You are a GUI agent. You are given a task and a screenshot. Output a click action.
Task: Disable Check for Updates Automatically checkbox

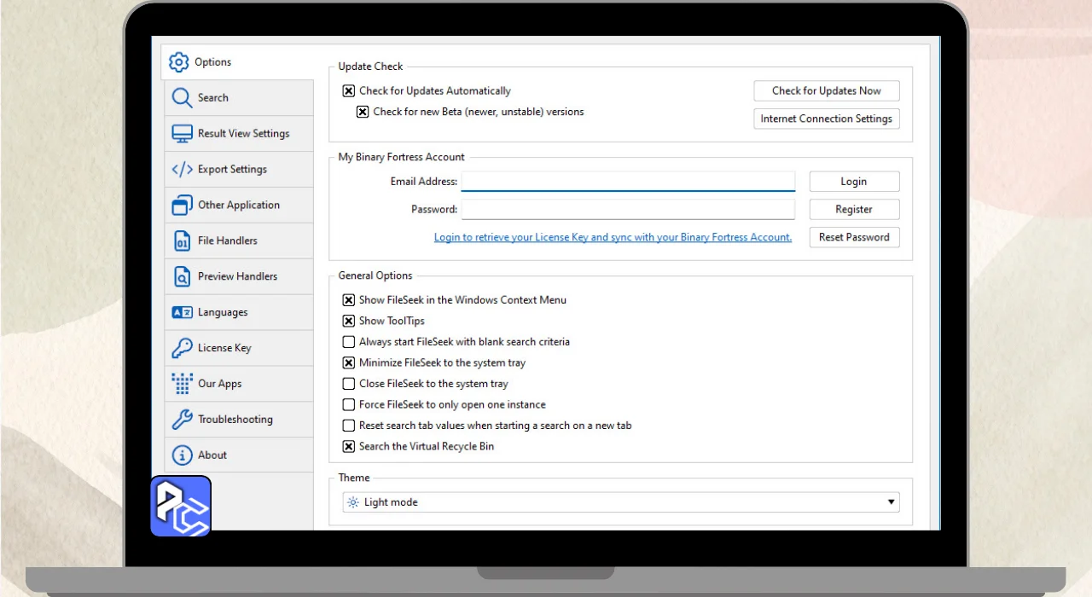pos(349,91)
